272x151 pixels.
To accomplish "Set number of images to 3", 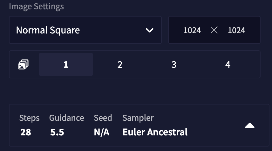I will click(x=174, y=65).
